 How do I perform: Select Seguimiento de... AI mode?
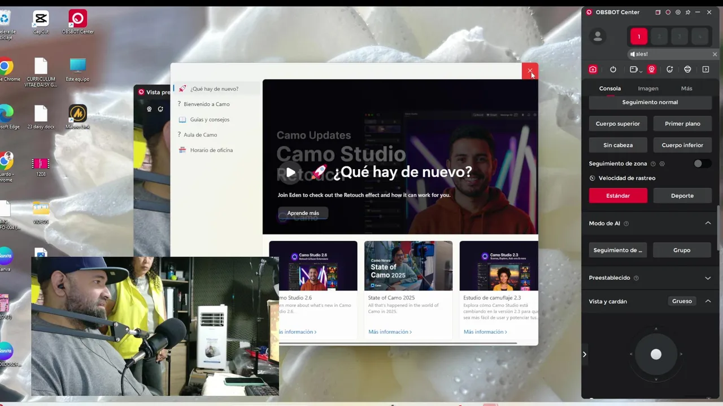pos(618,250)
